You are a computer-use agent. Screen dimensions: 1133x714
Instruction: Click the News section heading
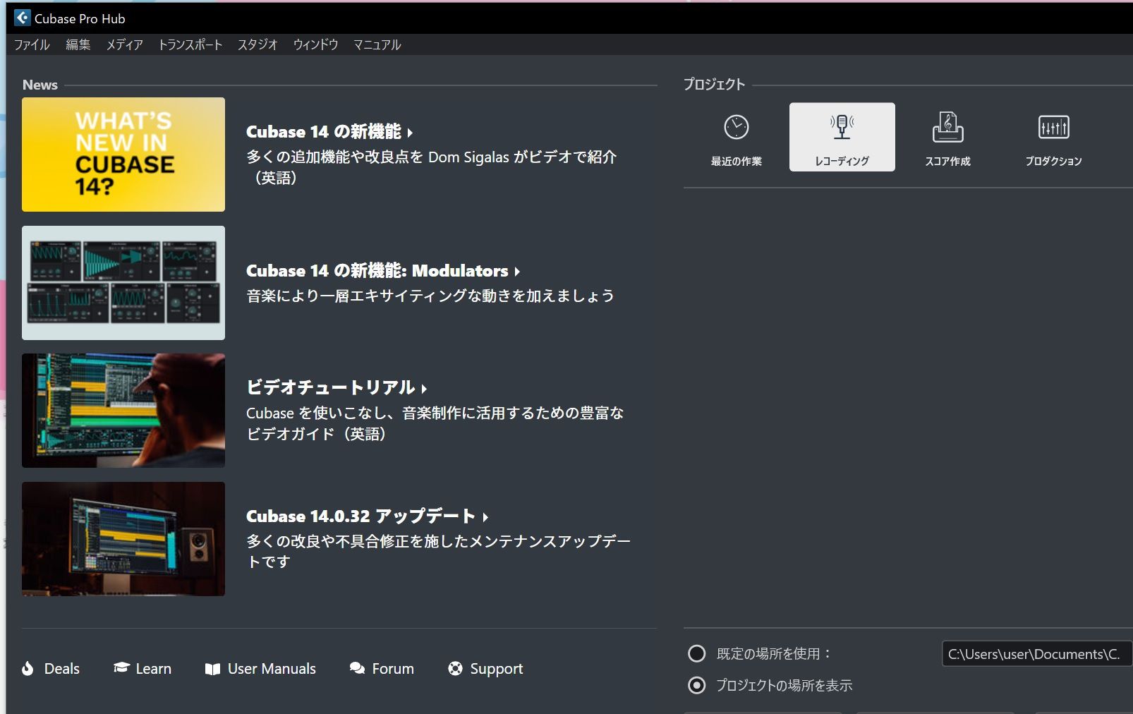40,85
